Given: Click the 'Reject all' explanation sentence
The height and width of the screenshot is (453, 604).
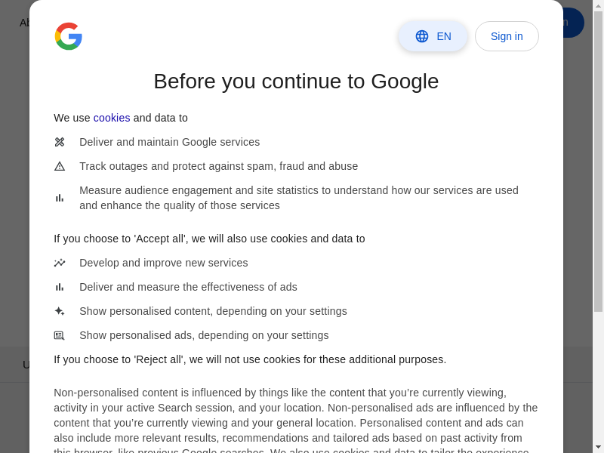Looking at the screenshot, I should [x=250, y=359].
